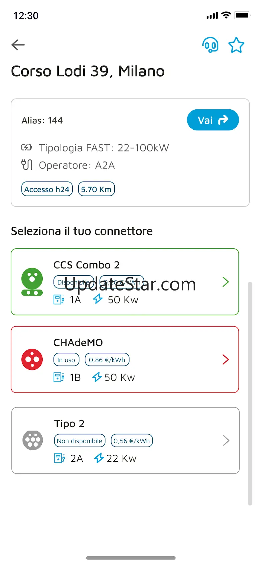Image resolution: width=260 pixels, height=565 pixels.
Task: Tap the In uso status badge
Action: pyautogui.click(x=66, y=360)
